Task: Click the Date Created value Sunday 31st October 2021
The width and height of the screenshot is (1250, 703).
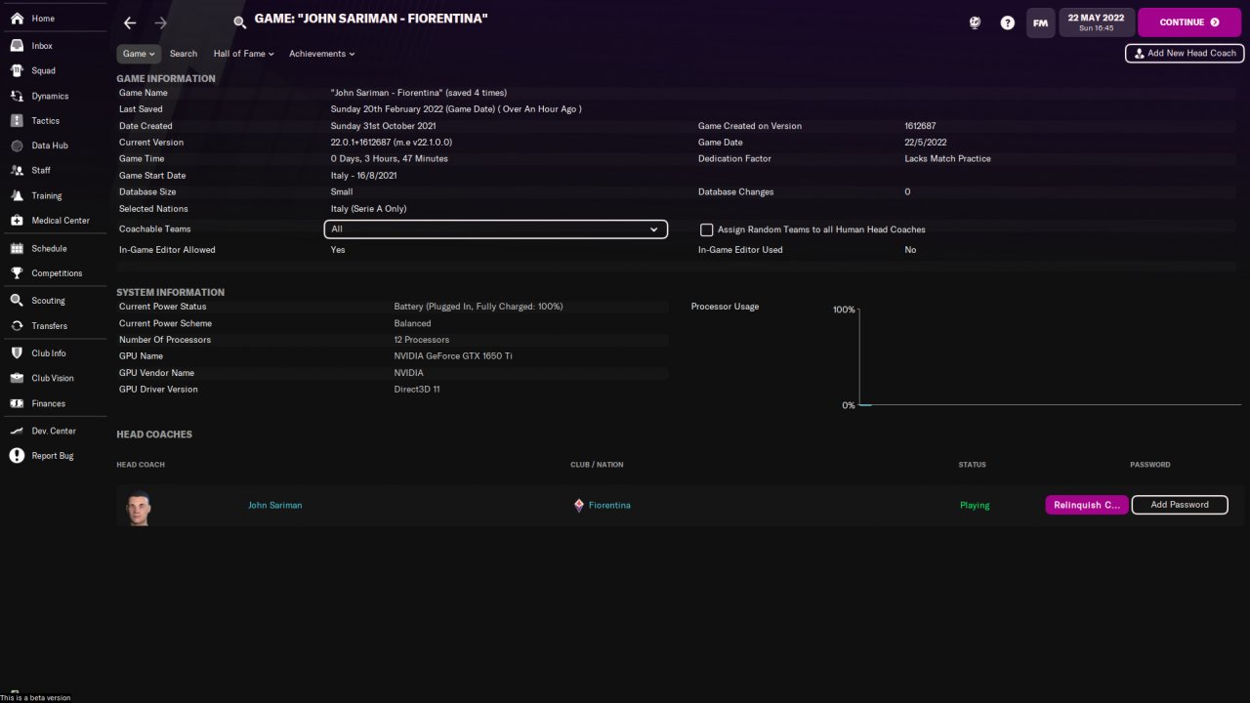Action: click(384, 126)
